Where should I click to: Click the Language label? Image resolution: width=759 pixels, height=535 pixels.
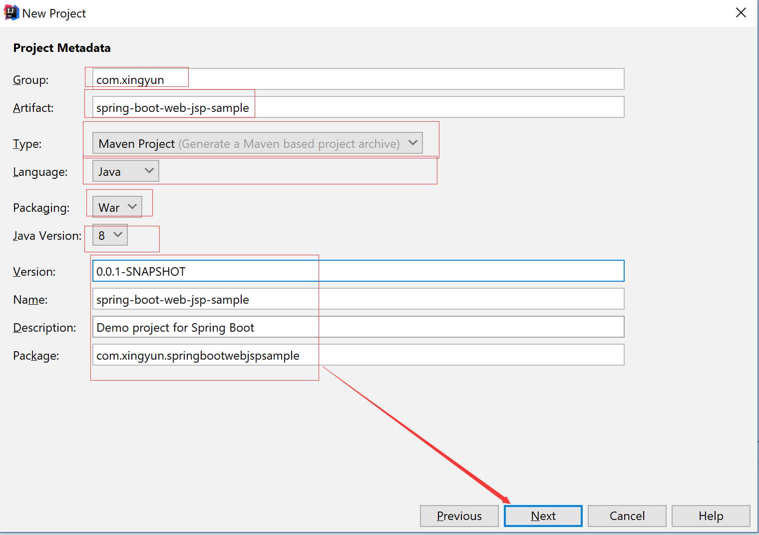pyautogui.click(x=40, y=172)
